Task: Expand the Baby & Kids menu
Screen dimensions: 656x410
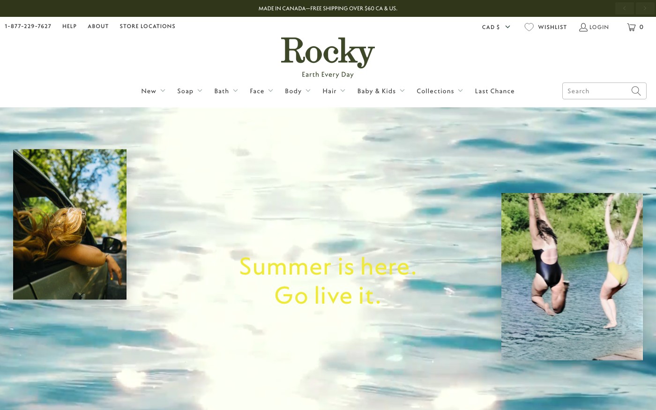Action: (381, 91)
